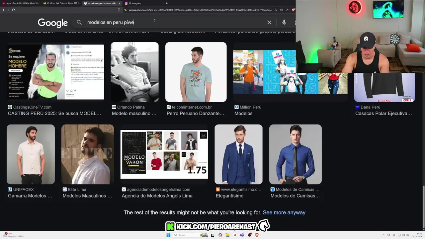425x239 pixels.
Task: Open Orlando Palma source link
Action: click(x=131, y=107)
